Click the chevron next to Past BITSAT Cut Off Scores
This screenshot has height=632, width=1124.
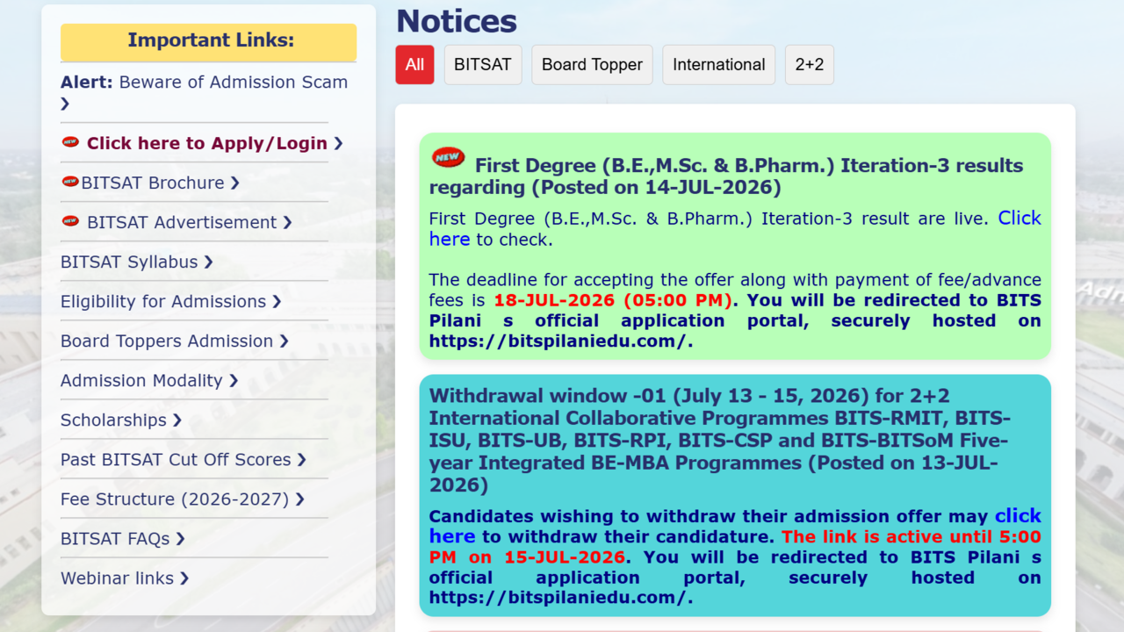point(301,459)
